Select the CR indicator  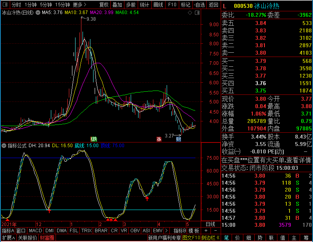(x=114, y=231)
